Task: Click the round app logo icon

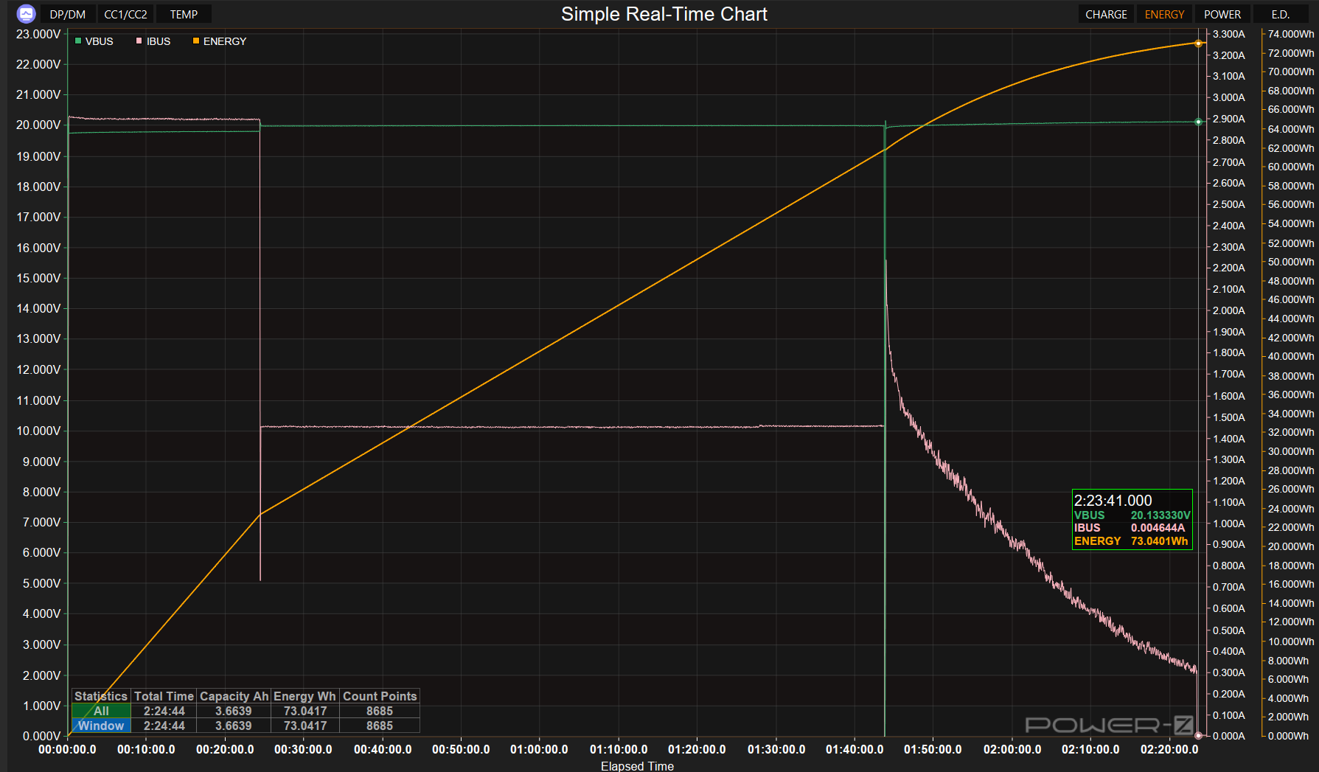Action: point(26,14)
